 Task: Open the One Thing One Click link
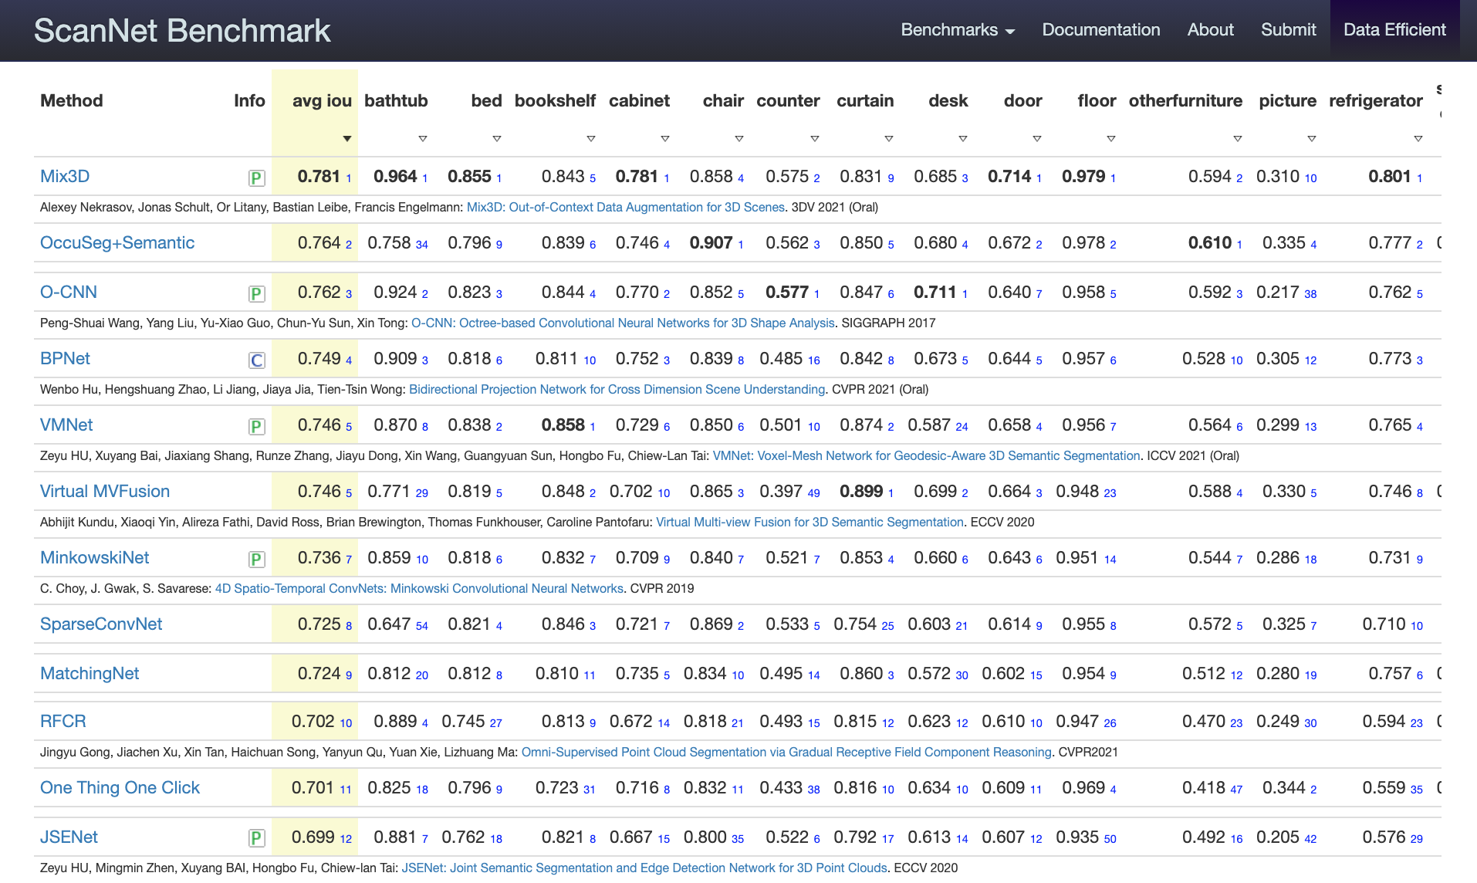click(x=120, y=787)
